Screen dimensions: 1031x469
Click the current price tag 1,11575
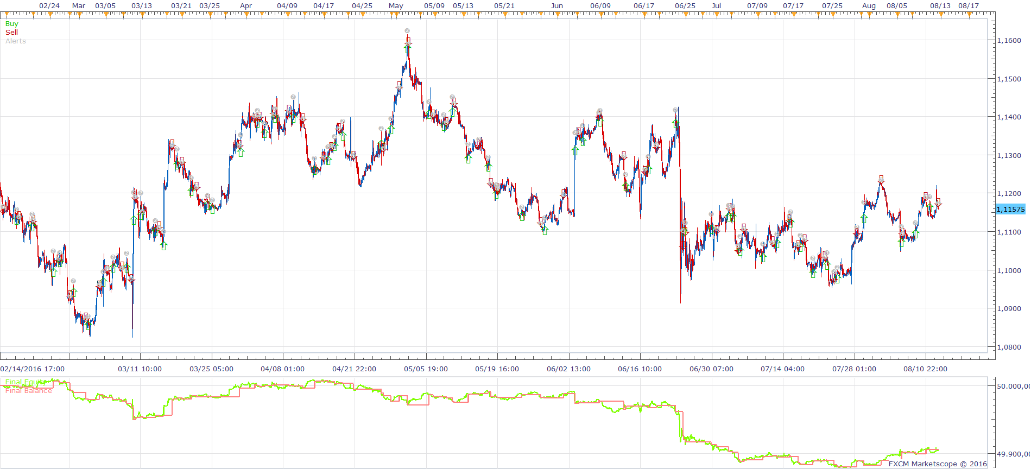(x=1011, y=210)
